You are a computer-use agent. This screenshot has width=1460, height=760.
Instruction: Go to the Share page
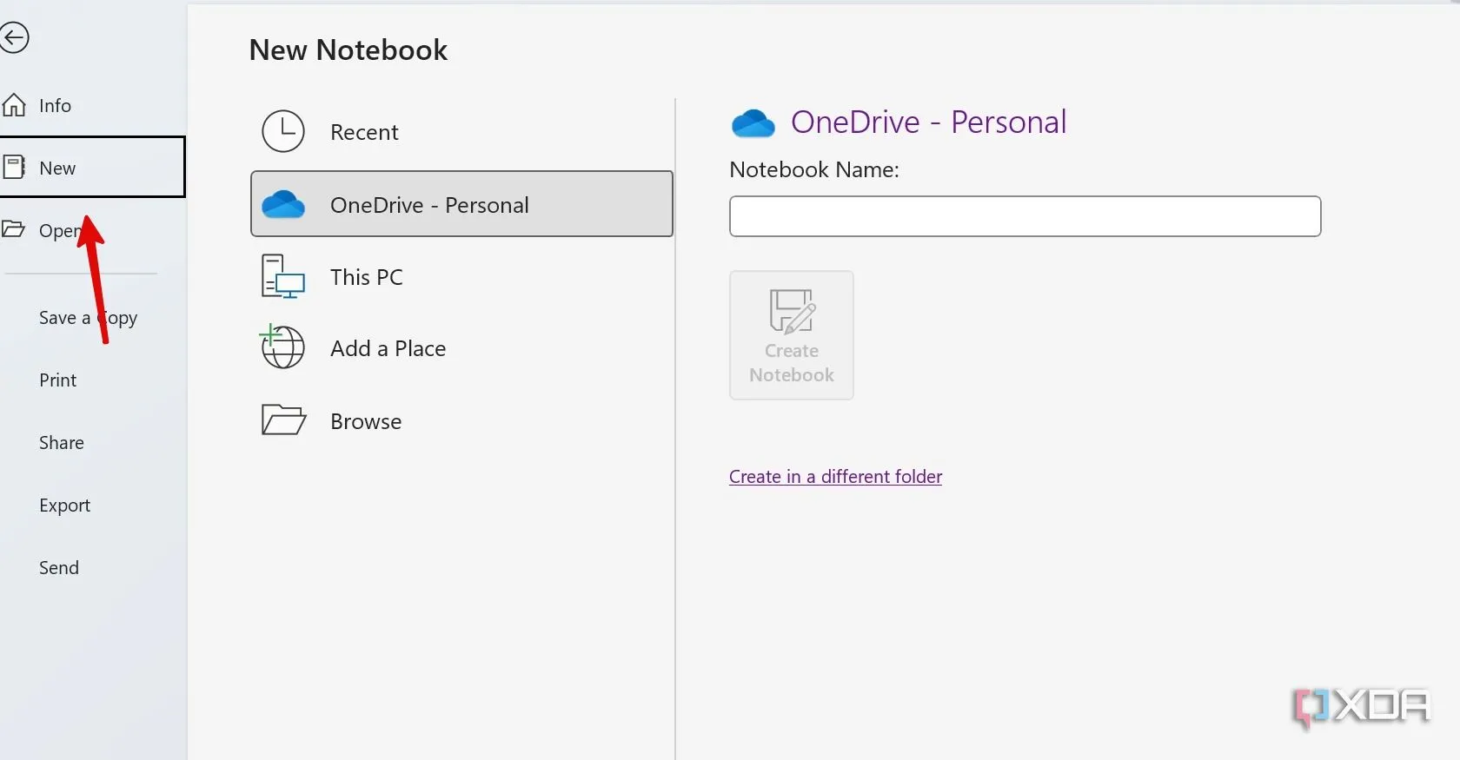click(x=62, y=443)
